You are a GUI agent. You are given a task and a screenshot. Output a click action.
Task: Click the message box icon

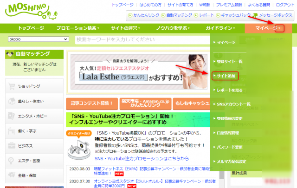pyautogui.click(x=255, y=15)
